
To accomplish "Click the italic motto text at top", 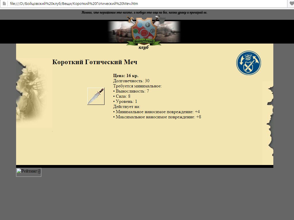I will pos(144,13).
